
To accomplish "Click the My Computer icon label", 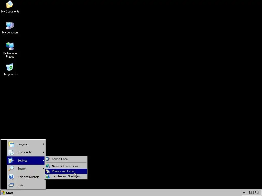I will pos(10,32).
